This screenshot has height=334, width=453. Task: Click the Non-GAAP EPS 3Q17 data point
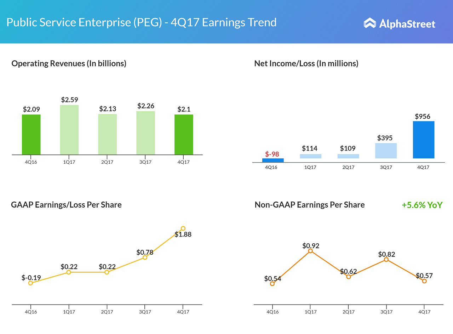(x=386, y=260)
